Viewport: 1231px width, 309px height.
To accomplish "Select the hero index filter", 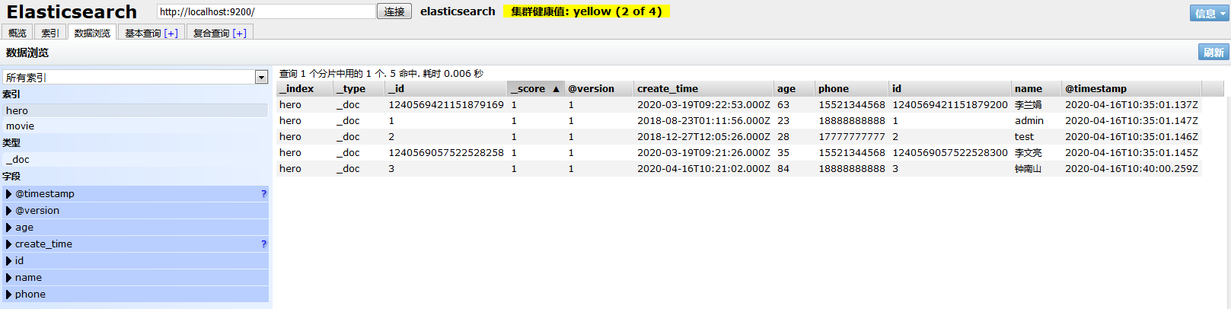I will tap(135, 110).
